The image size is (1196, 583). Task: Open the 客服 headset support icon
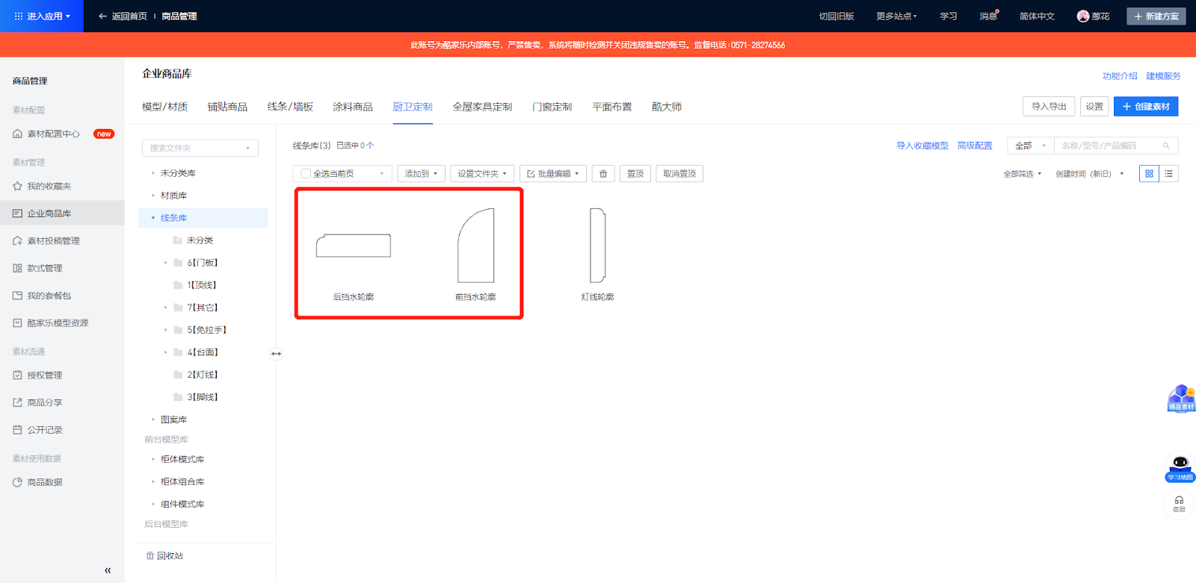click(1179, 502)
